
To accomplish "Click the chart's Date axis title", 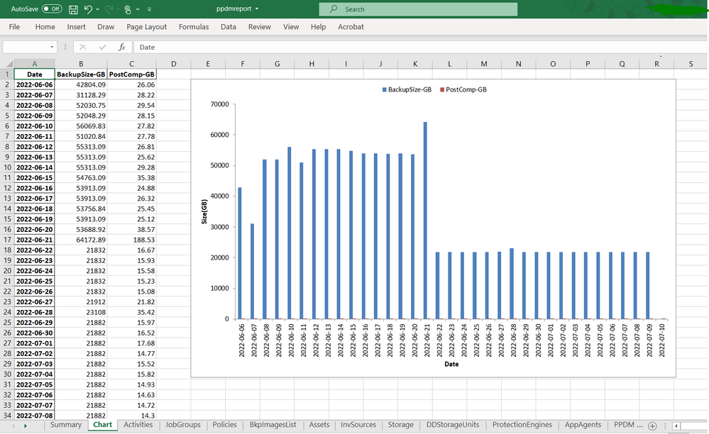I will pos(451,364).
